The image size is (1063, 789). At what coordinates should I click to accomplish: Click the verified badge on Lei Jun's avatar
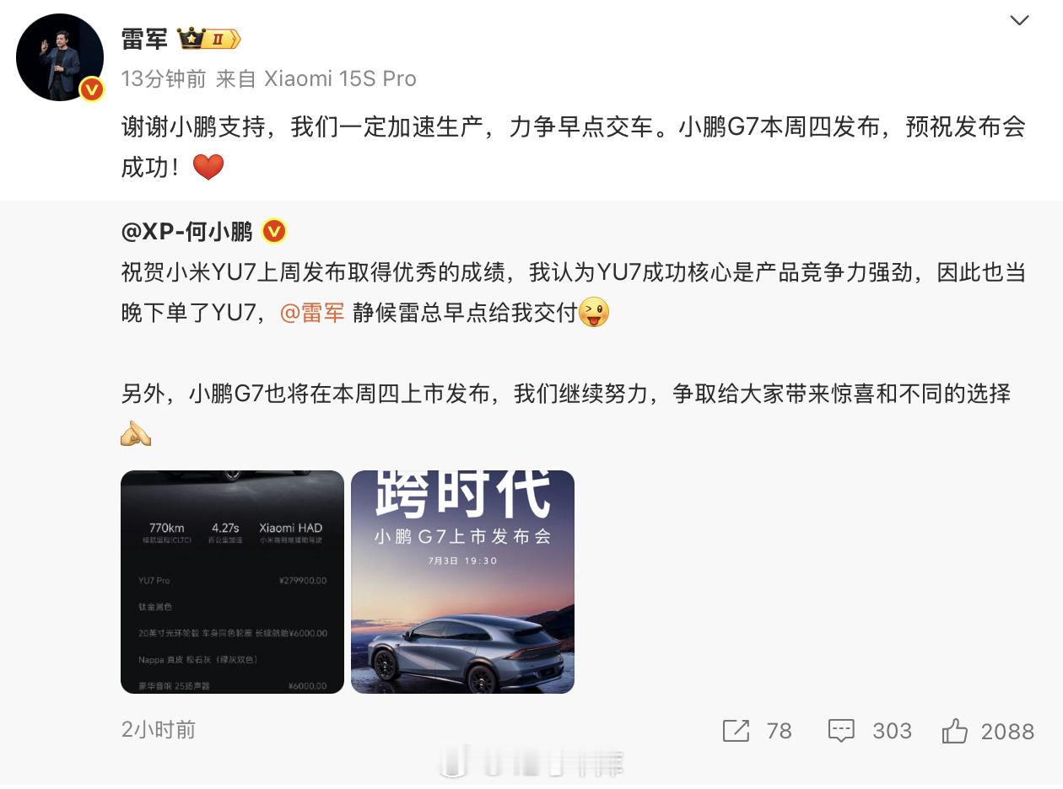click(91, 89)
